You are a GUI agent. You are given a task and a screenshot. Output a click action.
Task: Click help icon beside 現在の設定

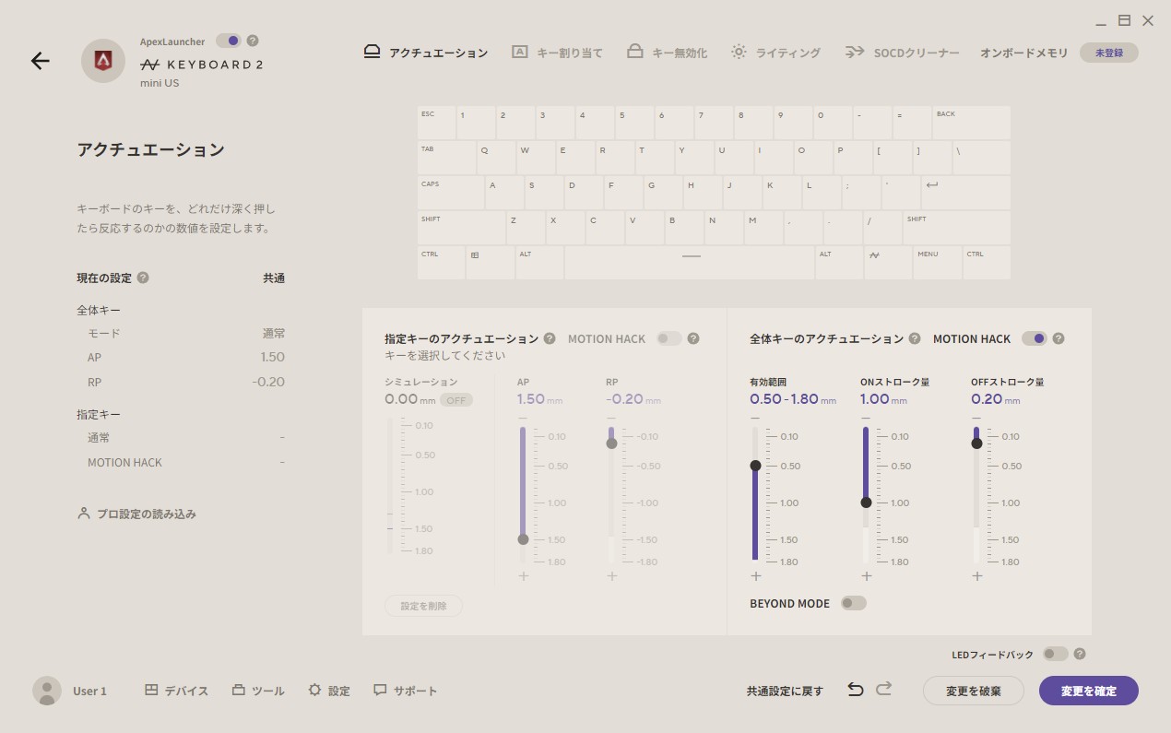143,277
